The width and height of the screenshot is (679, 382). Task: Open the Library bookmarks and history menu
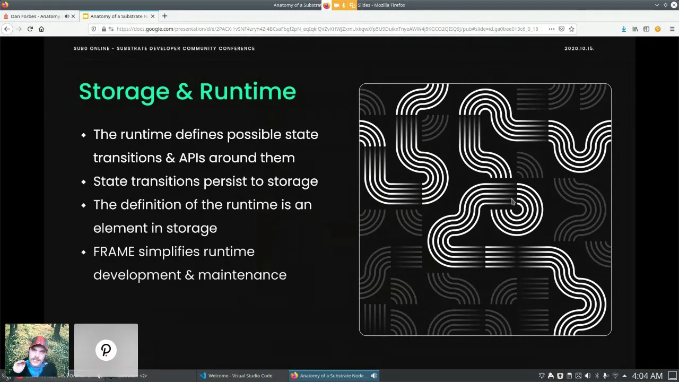pyautogui.click(x=635, y=29)
